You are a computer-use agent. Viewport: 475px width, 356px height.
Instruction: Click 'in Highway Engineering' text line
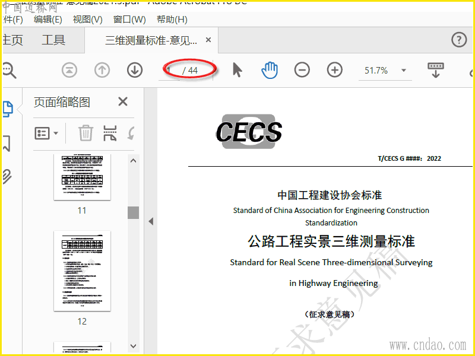(334, 284)
